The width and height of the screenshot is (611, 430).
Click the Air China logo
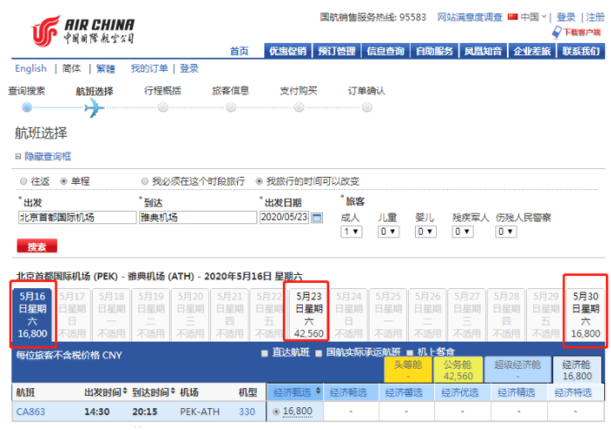pos(82,31)
